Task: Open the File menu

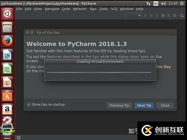Action: pos(19,9)
